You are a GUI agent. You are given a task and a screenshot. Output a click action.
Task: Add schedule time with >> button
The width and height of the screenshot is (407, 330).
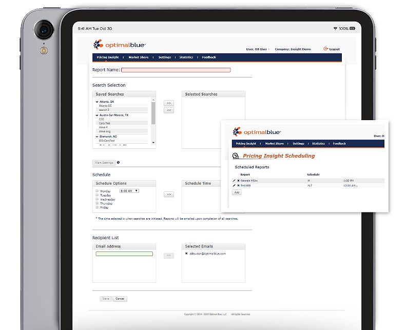pos(169,194)
